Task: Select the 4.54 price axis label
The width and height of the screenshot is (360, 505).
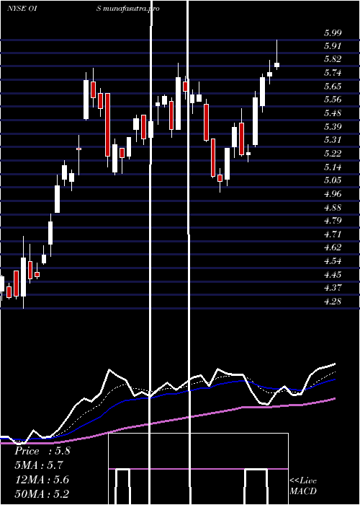Action: click(333, 261)
